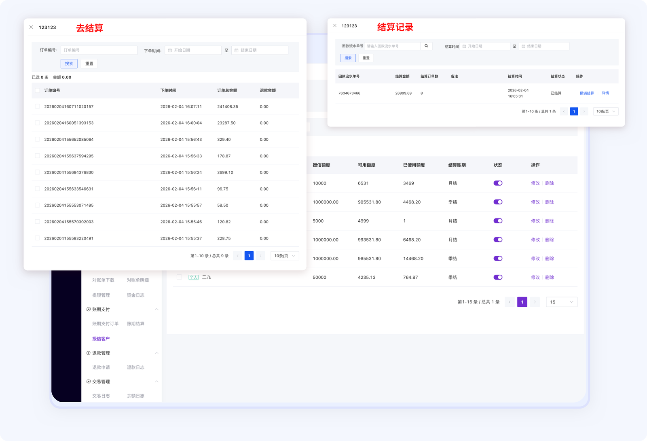Go to next page in 去结算 pagination

pos(260,256)
